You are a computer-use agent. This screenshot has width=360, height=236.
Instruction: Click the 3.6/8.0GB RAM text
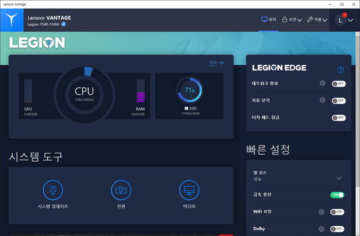click(x=138, y=114)
